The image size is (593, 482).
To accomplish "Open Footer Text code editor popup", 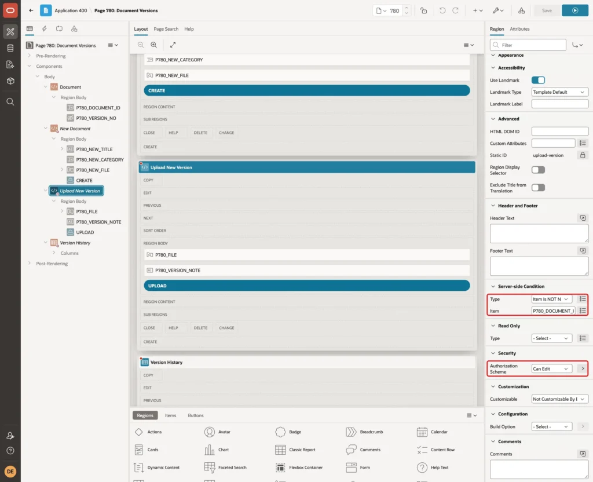I will 583,250.
